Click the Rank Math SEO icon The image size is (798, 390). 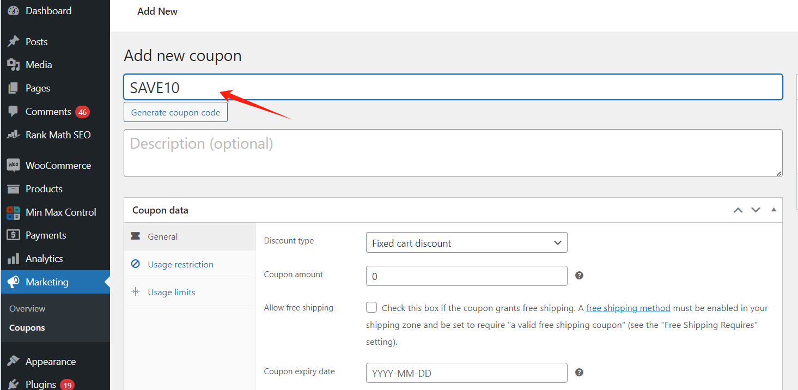(14, 135)
